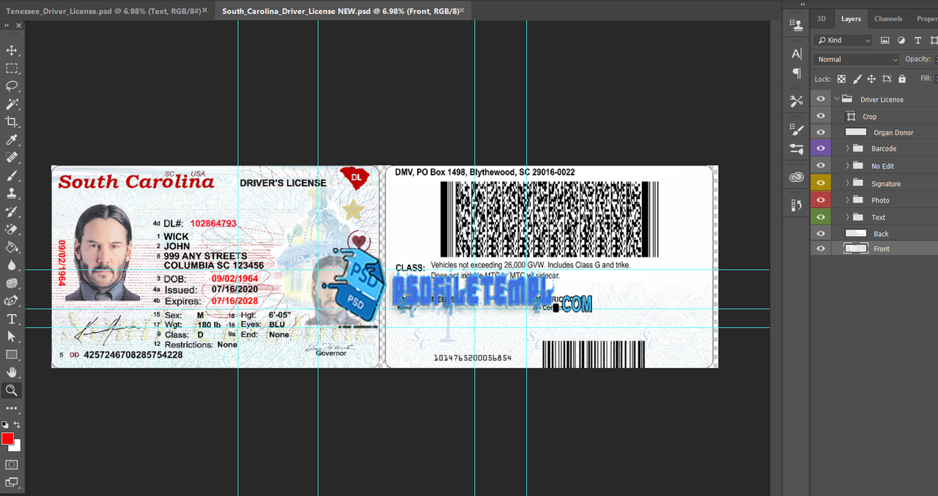Select the Clone Stamp tool
938x496 pixels.
point(12,194)
